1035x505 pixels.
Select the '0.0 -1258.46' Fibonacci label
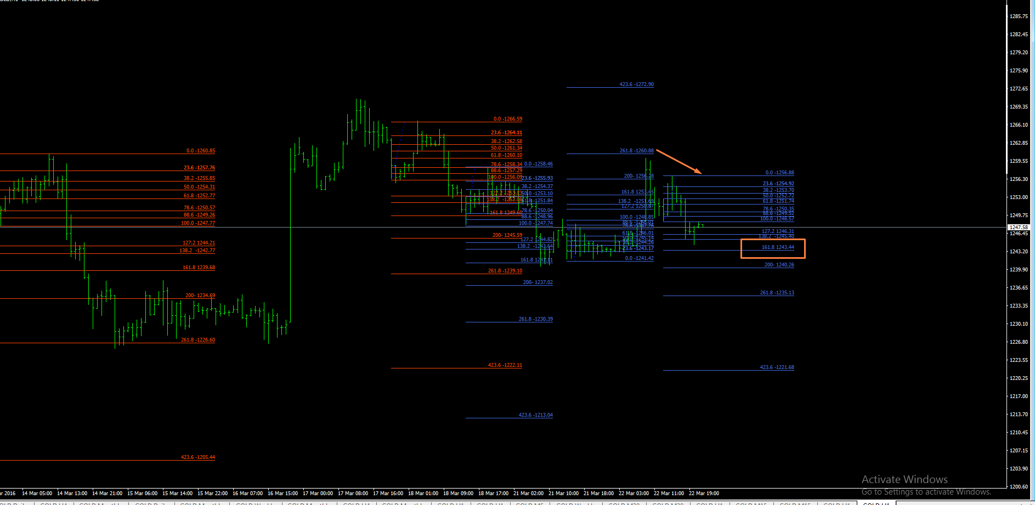[539, 164]
